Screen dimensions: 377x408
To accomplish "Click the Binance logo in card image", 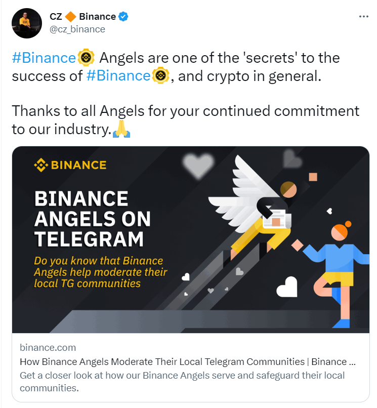I will point(70,165).
